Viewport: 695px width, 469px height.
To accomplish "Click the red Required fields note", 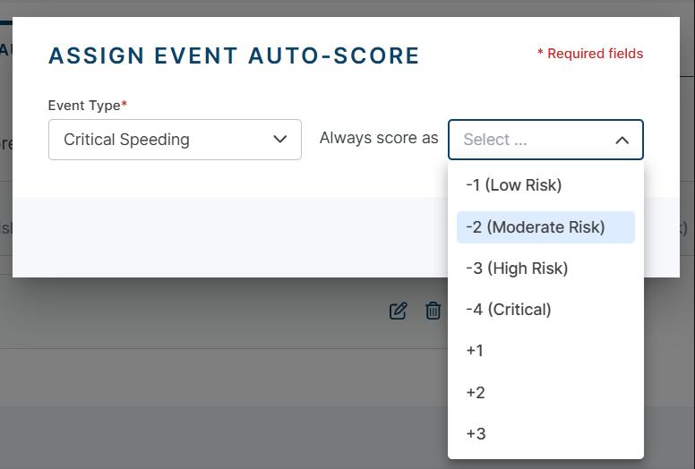I will tap(590, 54).
